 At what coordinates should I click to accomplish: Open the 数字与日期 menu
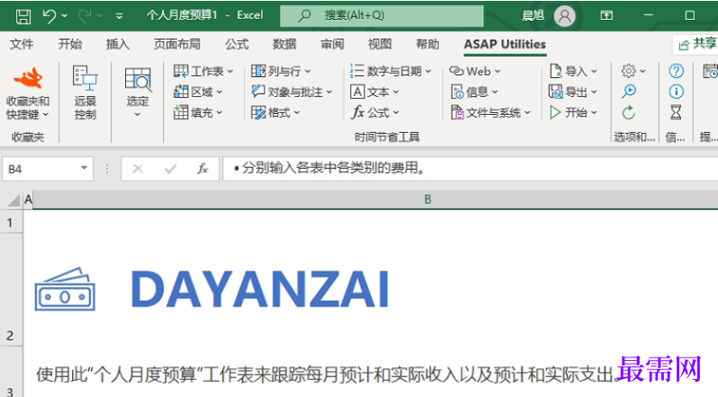[390, 71]
